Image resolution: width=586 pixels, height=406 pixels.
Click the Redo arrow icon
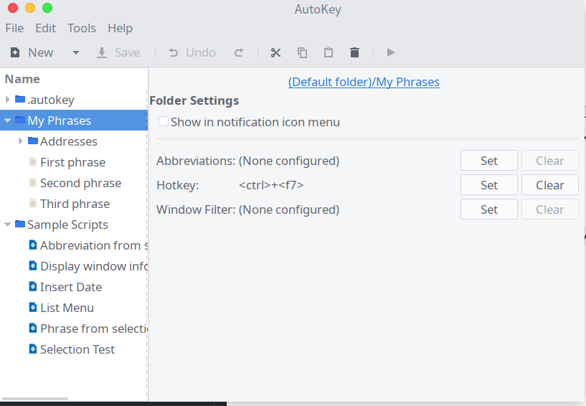coord(239,52)
